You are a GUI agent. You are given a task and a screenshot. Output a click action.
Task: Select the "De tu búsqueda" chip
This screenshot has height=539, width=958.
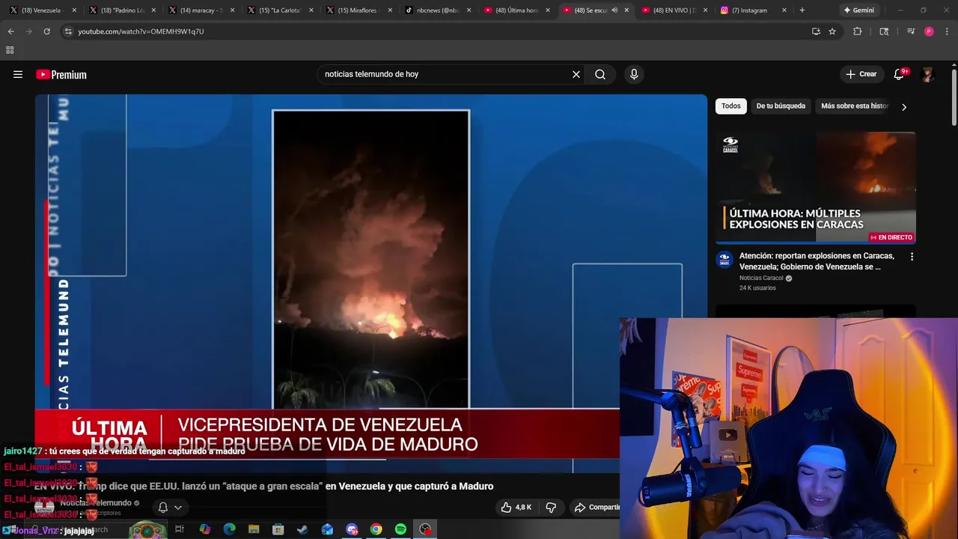tap(781, 106)
